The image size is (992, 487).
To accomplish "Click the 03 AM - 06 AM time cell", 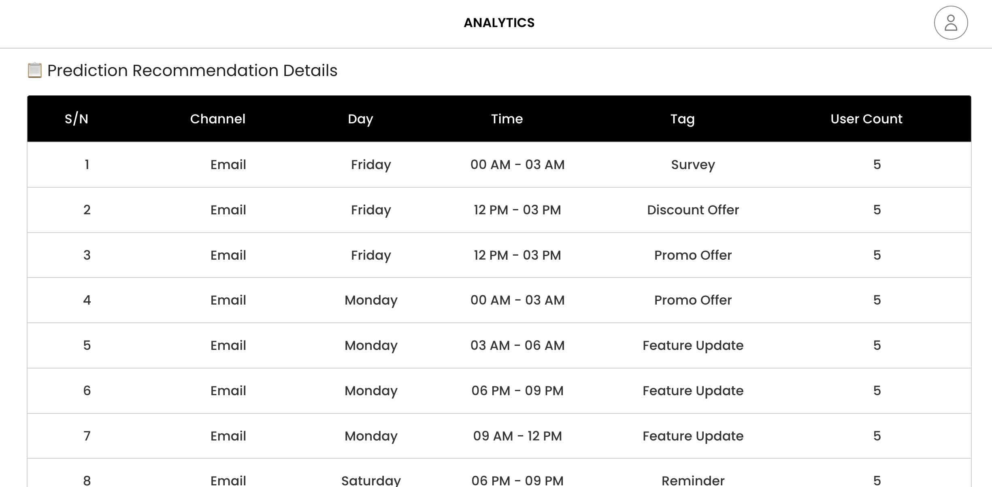I will pos(517,345).
